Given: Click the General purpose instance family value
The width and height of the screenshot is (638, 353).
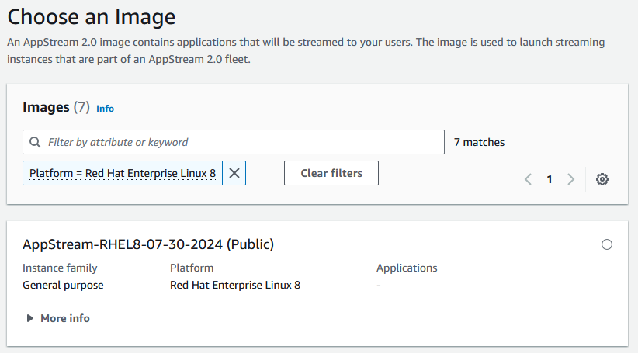Looking at the screenshot, I should [63, 285].
